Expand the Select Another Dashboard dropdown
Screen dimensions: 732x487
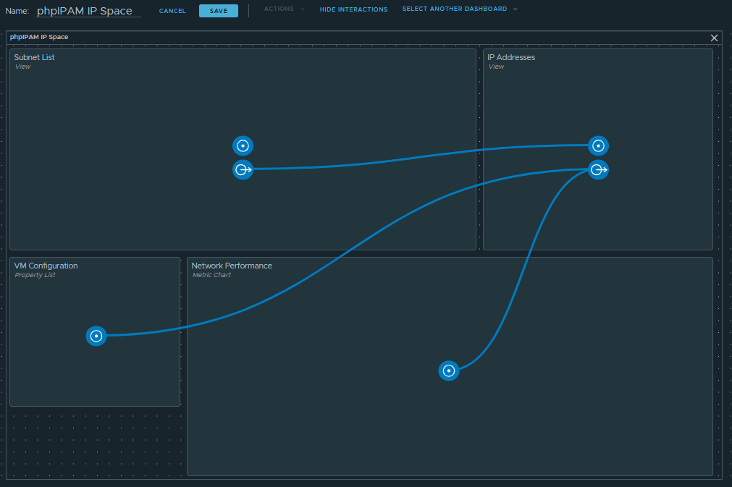pyautogui.click(x=460, y=9)
